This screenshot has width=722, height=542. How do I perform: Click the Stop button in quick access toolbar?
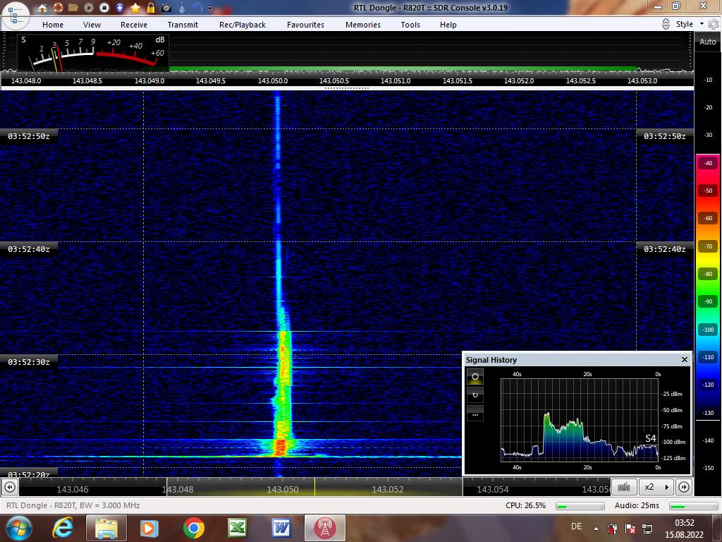104,8
